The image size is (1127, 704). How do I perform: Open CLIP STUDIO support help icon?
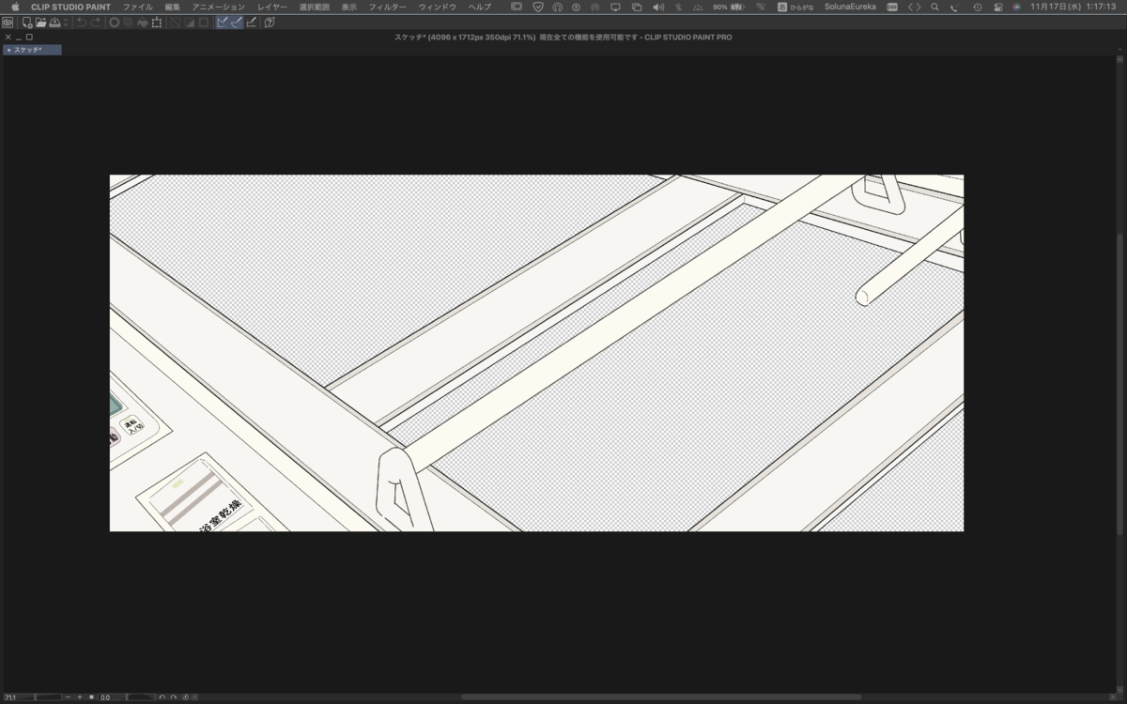click(x=270, y=23)
